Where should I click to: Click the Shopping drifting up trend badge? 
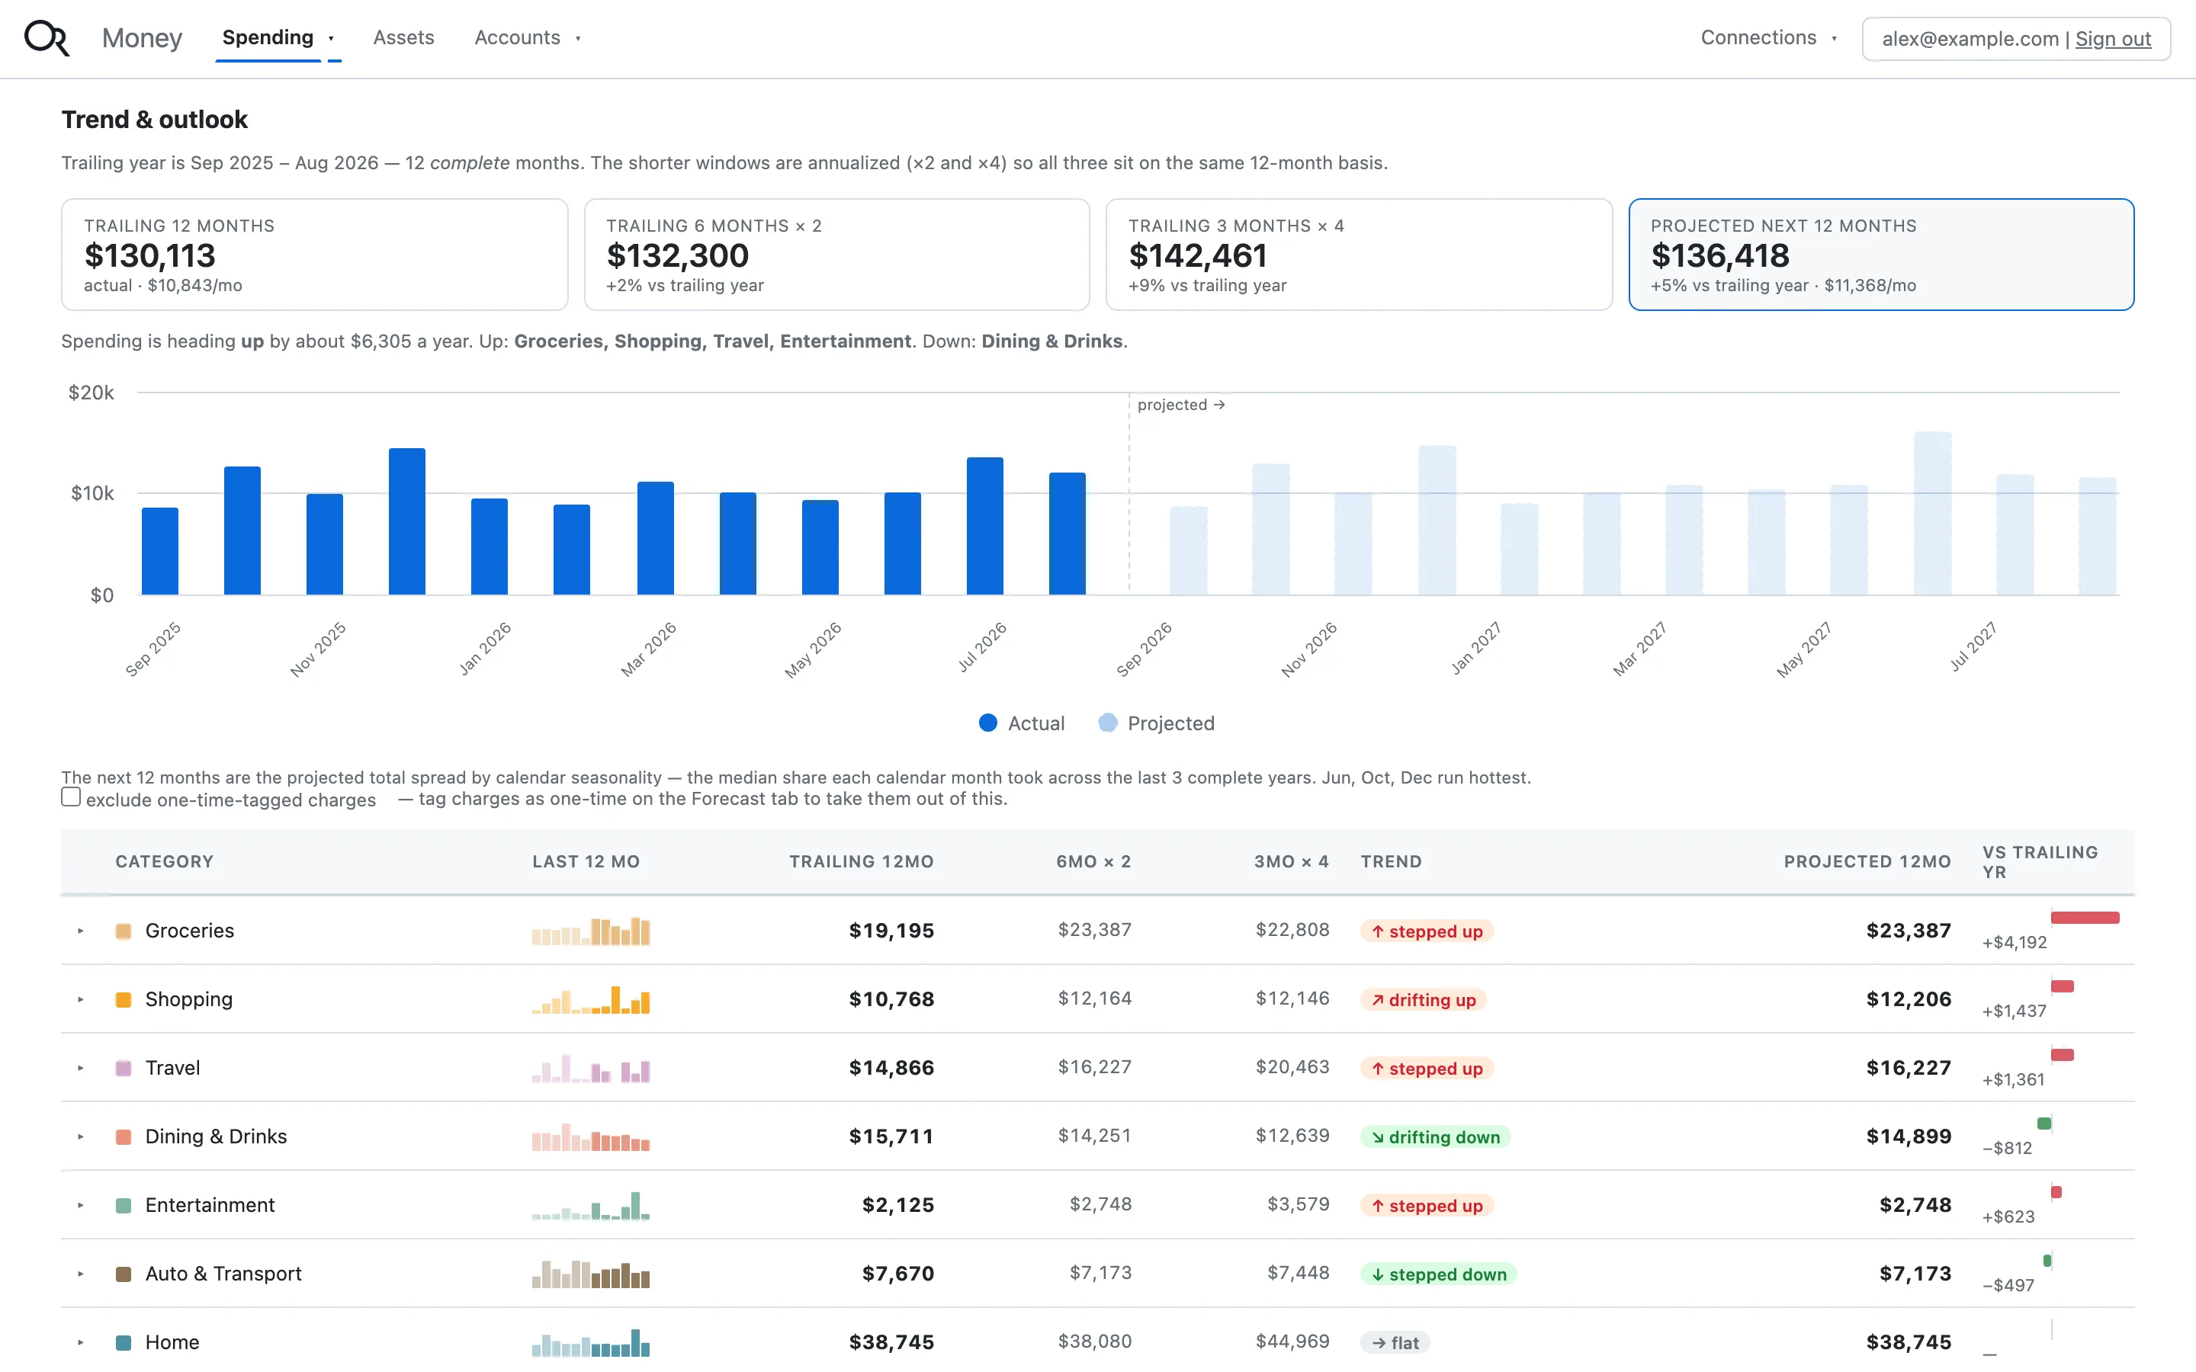[1423, 1000]
